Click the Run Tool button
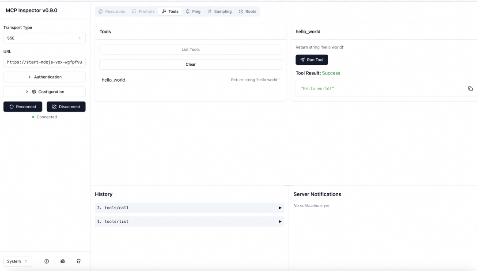Viewport: 477px width, 271px height. 311,60
